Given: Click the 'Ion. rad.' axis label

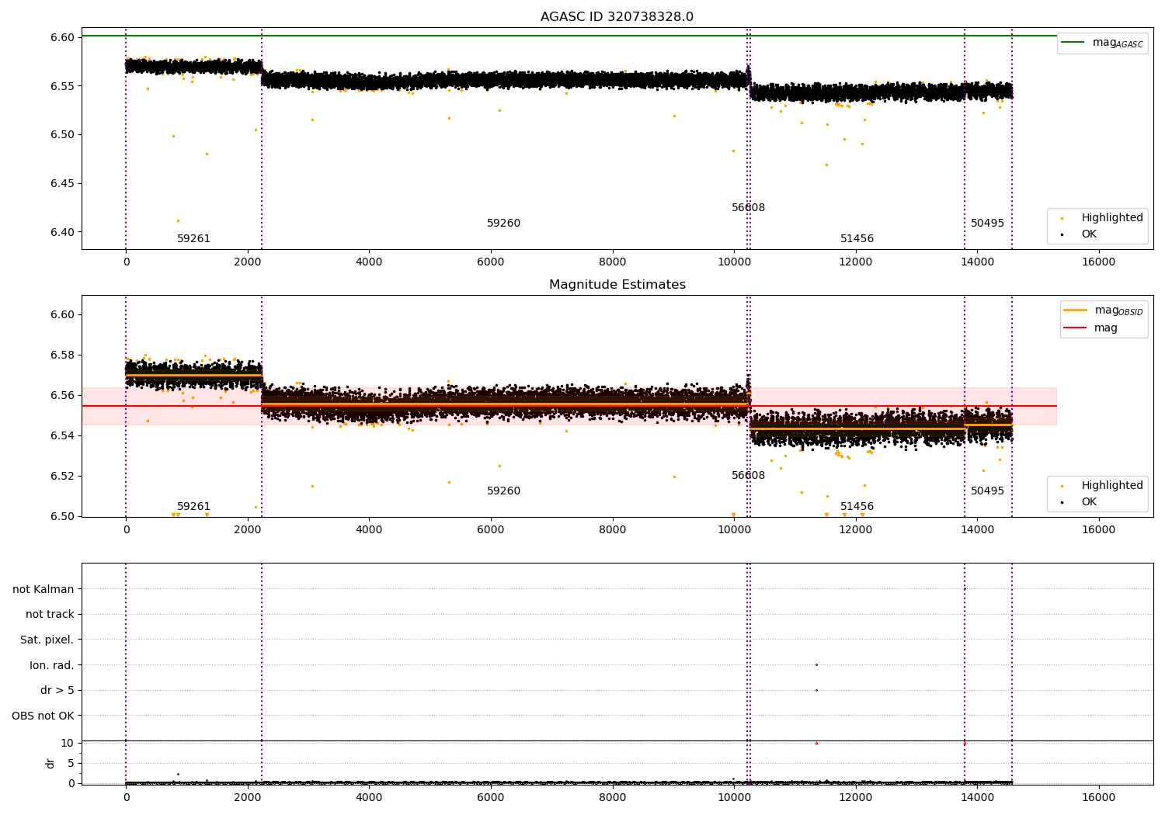Looking at the screenshot, I should pyautogui.click(x=52, y=665).
